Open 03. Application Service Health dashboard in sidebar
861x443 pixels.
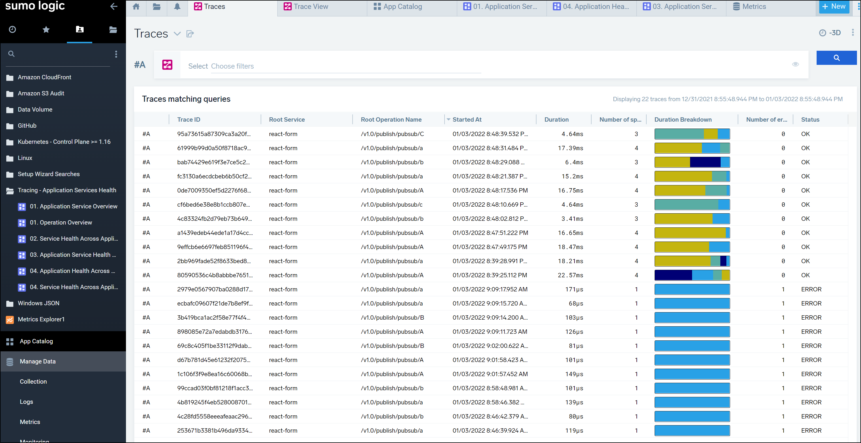pyautogui.click(x=73, y=255)
